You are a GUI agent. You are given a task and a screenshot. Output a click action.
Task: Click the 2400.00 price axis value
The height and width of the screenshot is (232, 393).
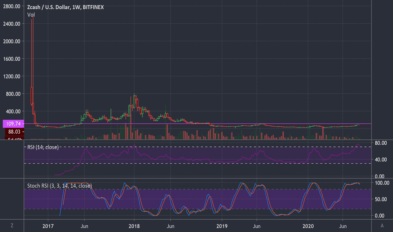pos(11,24)
